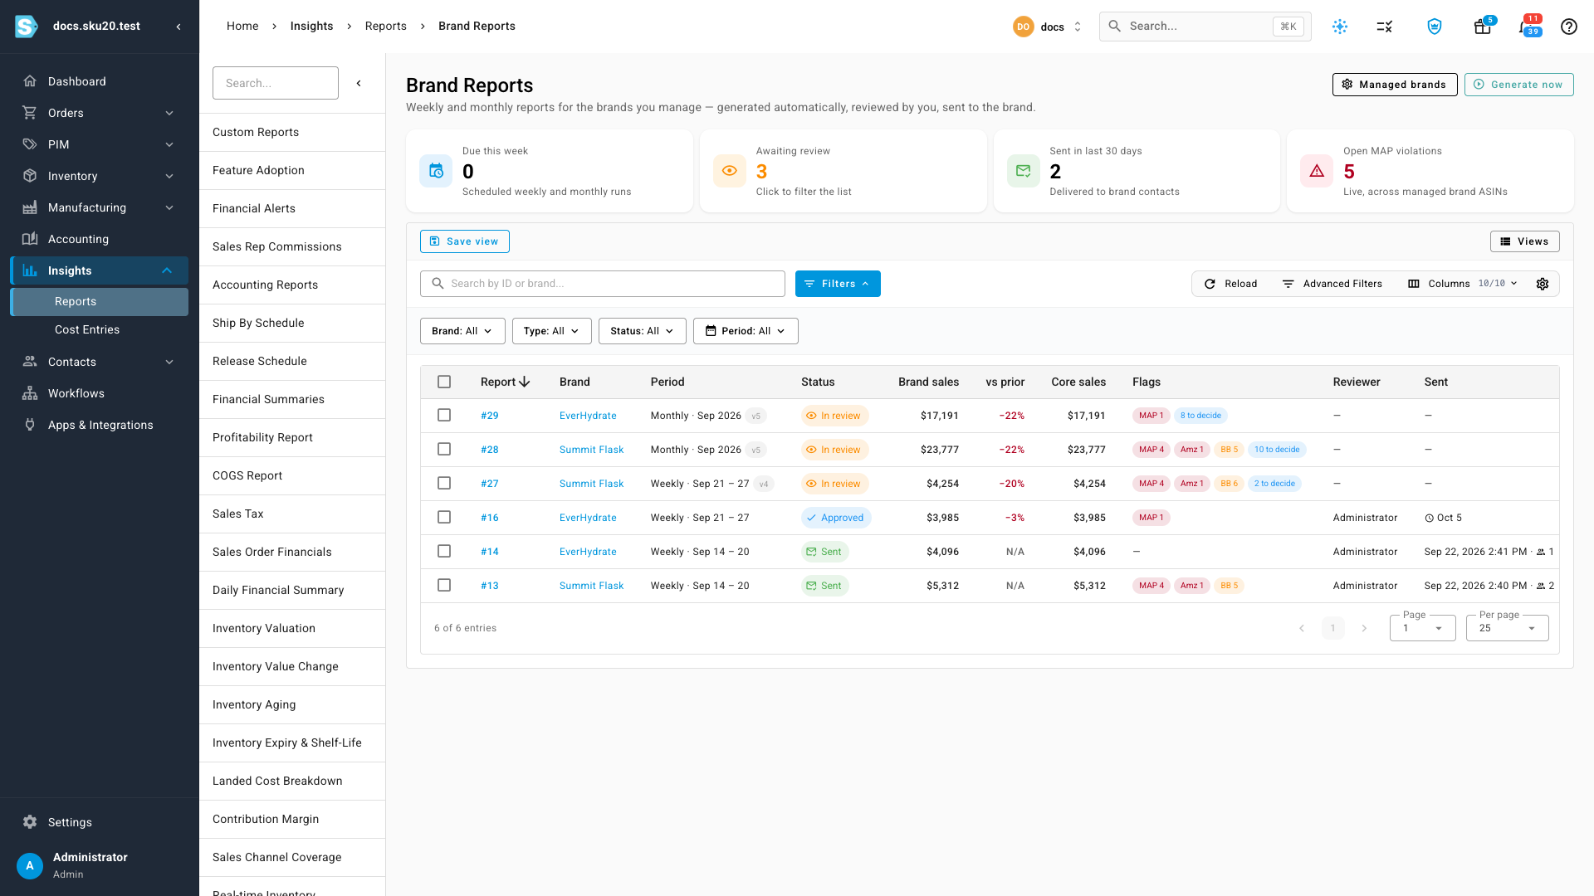Select the checkbox for report #27
This screenshot has width=1594, height=896.
tap(444, 484)
